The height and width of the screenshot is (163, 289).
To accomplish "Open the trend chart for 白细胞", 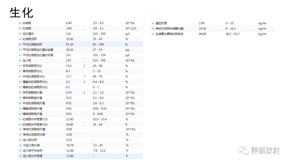I will (x=21, y=23).
